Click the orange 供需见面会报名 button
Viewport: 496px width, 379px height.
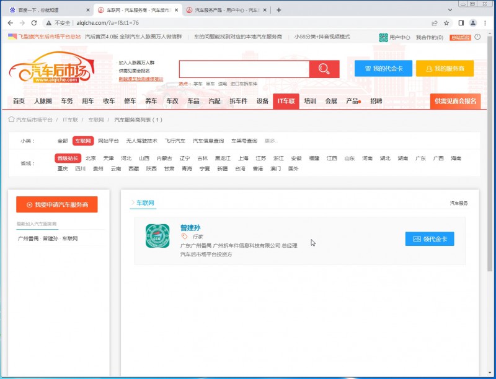tap(455, 102)
